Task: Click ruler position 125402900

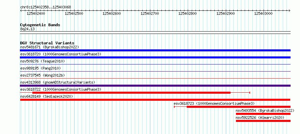Action: (x=226, y=13)
